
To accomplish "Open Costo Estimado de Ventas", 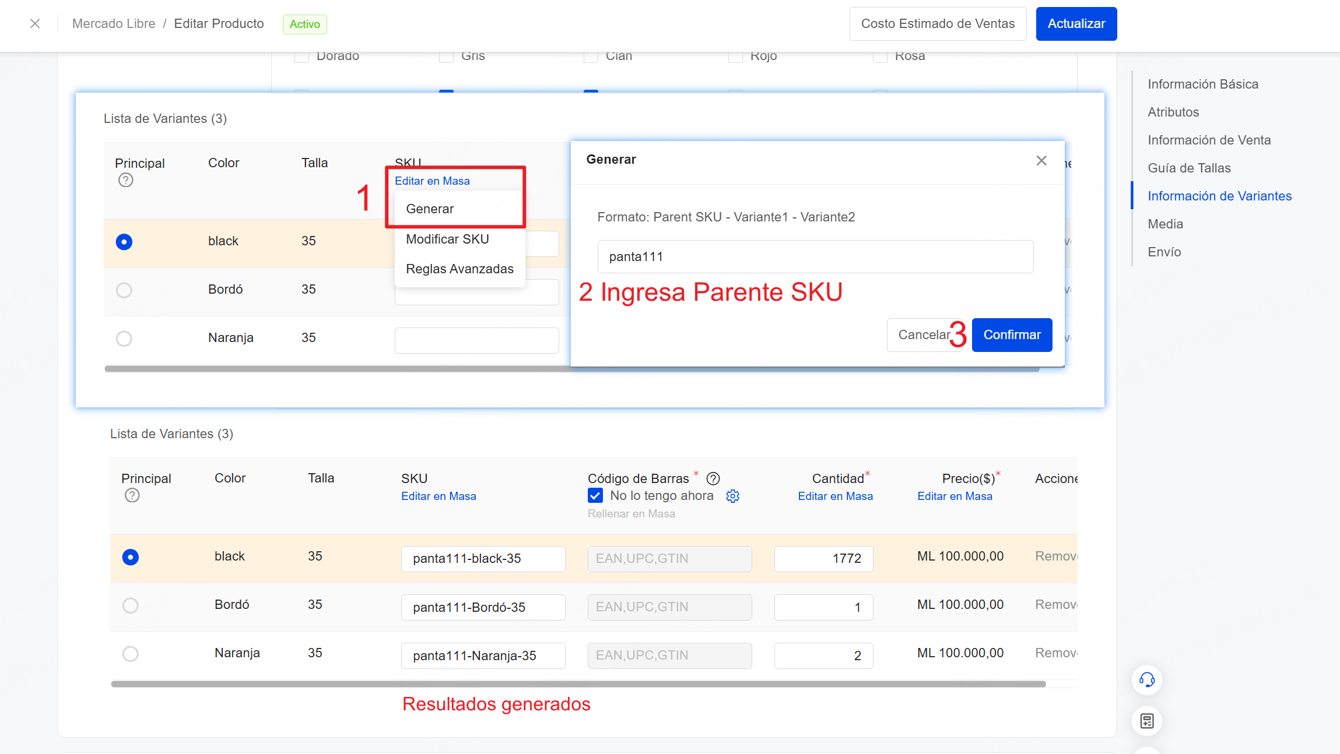I will pos(938,24).
